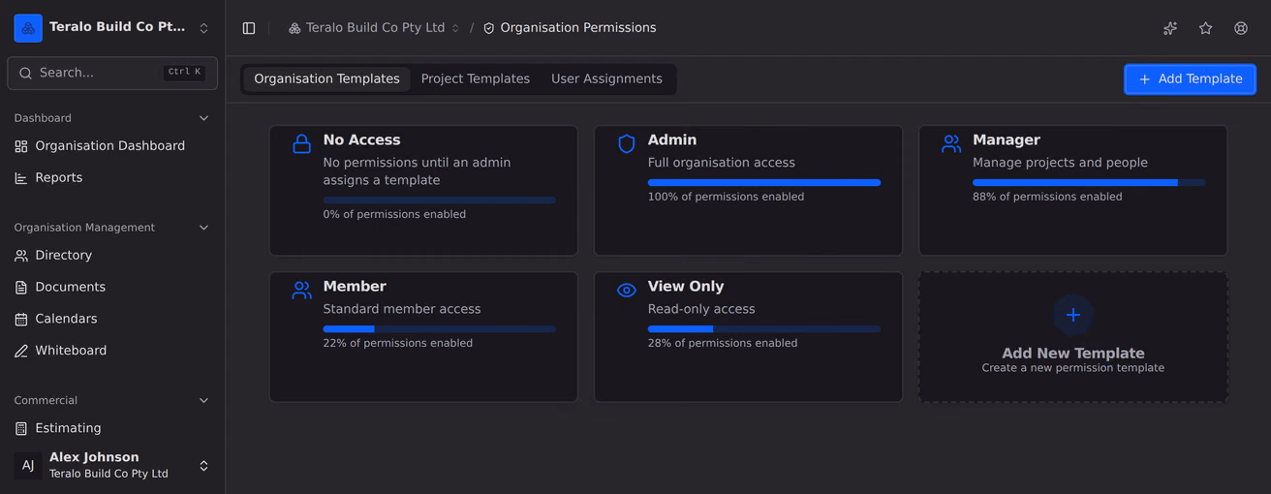Click the eye icon on View Only card
The height and width of the screenshot is (494, 1271).
[x=627, y=290]
